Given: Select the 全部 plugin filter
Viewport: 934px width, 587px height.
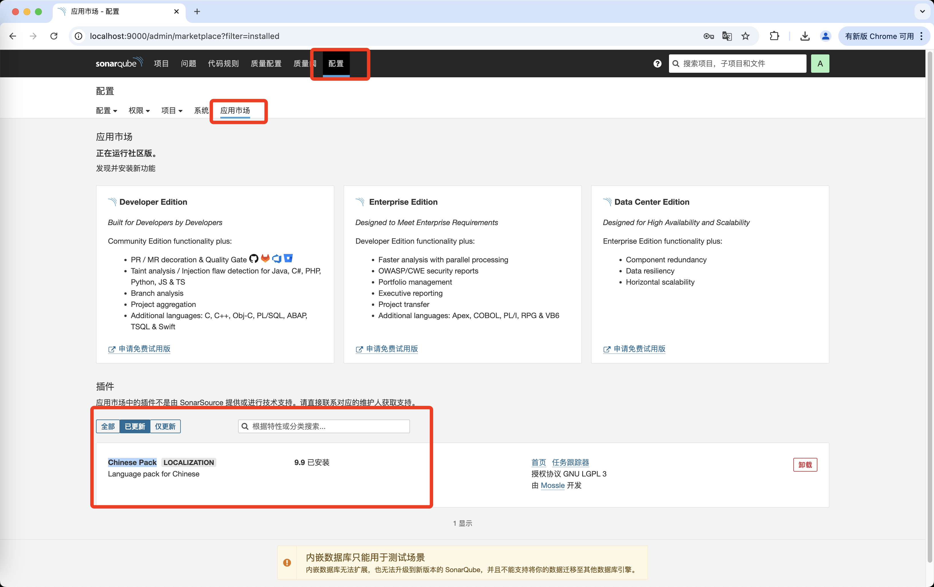Looking at the screenshot, I should click(108, 426).
